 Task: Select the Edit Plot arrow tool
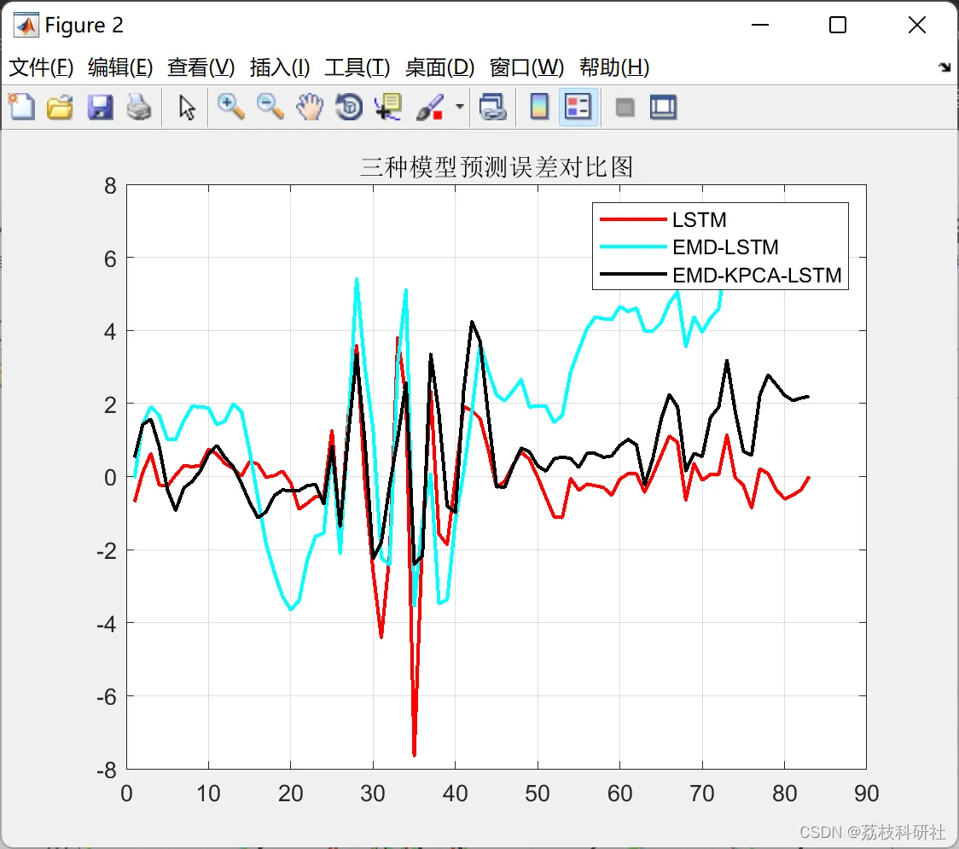187,108
